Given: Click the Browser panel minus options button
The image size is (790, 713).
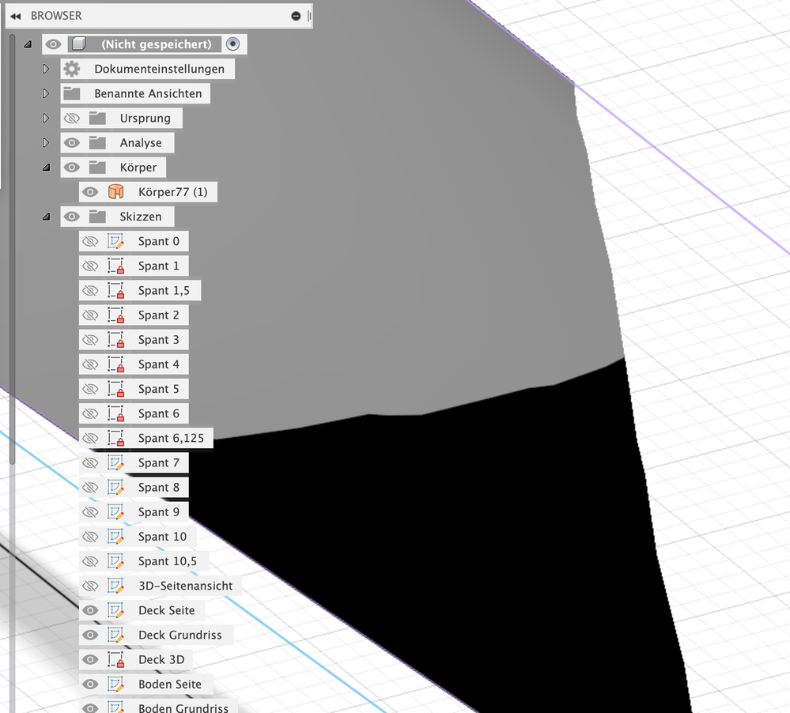Looking at the screenshot, I should pyautogui.click(x=296, y=16).
